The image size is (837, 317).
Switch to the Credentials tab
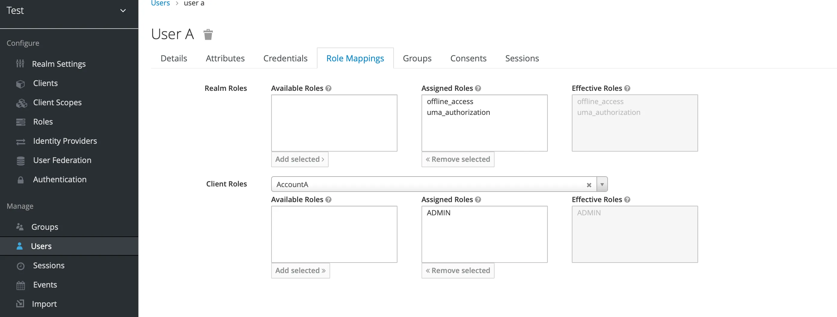(285, 58)
